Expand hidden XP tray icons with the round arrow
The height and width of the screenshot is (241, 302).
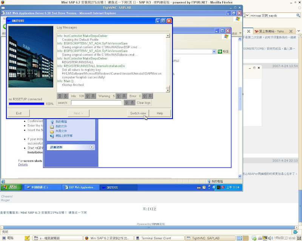214,188
